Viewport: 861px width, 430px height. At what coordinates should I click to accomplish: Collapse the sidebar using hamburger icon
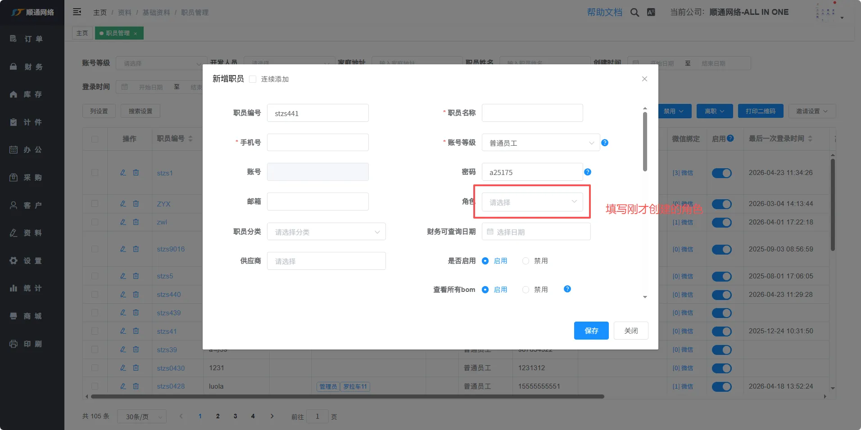click(77, 12)
